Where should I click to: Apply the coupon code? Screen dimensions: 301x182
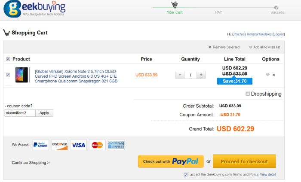[x=44, y=113]
